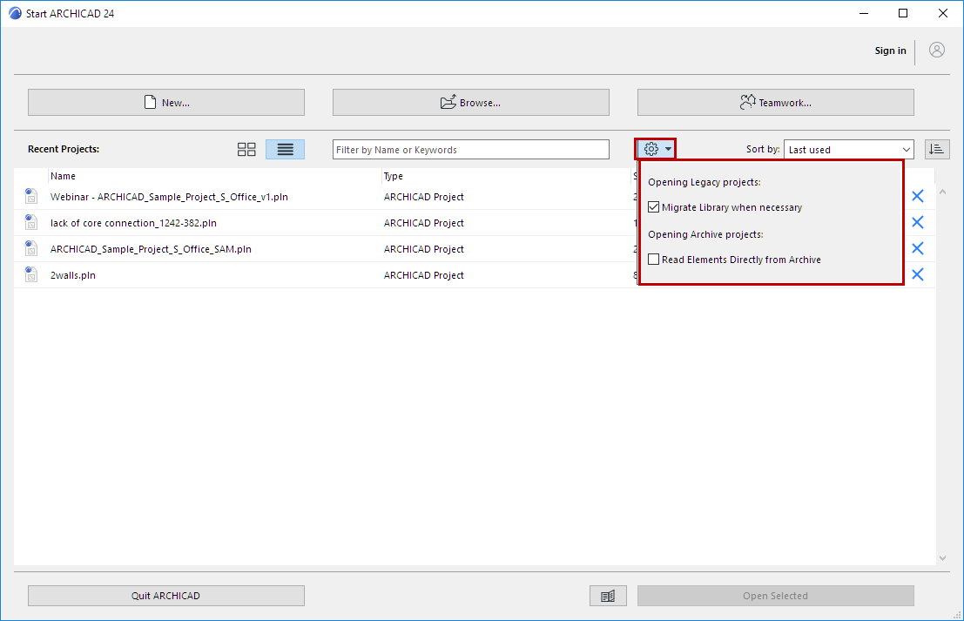Remove ARCHICAD_Sample_Project_S_Office_SAM.pln entry
964x621 pixels.
click(x=917, y=248)
